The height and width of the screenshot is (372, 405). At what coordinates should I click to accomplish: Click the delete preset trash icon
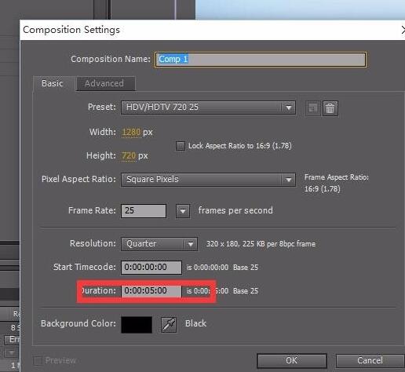coord(330,108)
